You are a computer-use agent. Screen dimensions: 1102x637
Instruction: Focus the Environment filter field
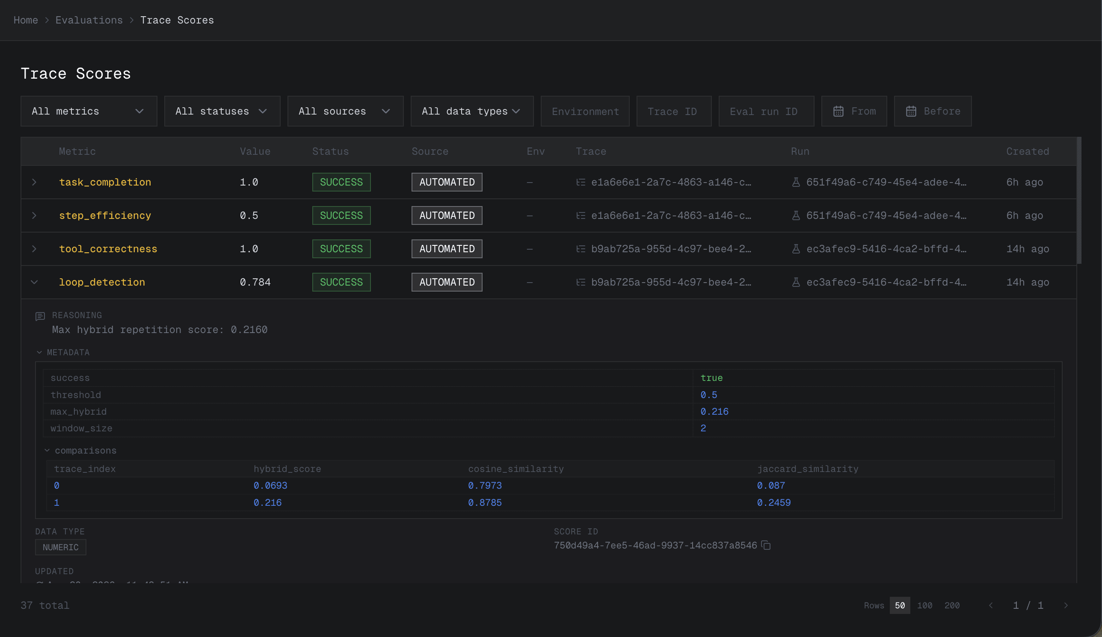click(585, 112)
